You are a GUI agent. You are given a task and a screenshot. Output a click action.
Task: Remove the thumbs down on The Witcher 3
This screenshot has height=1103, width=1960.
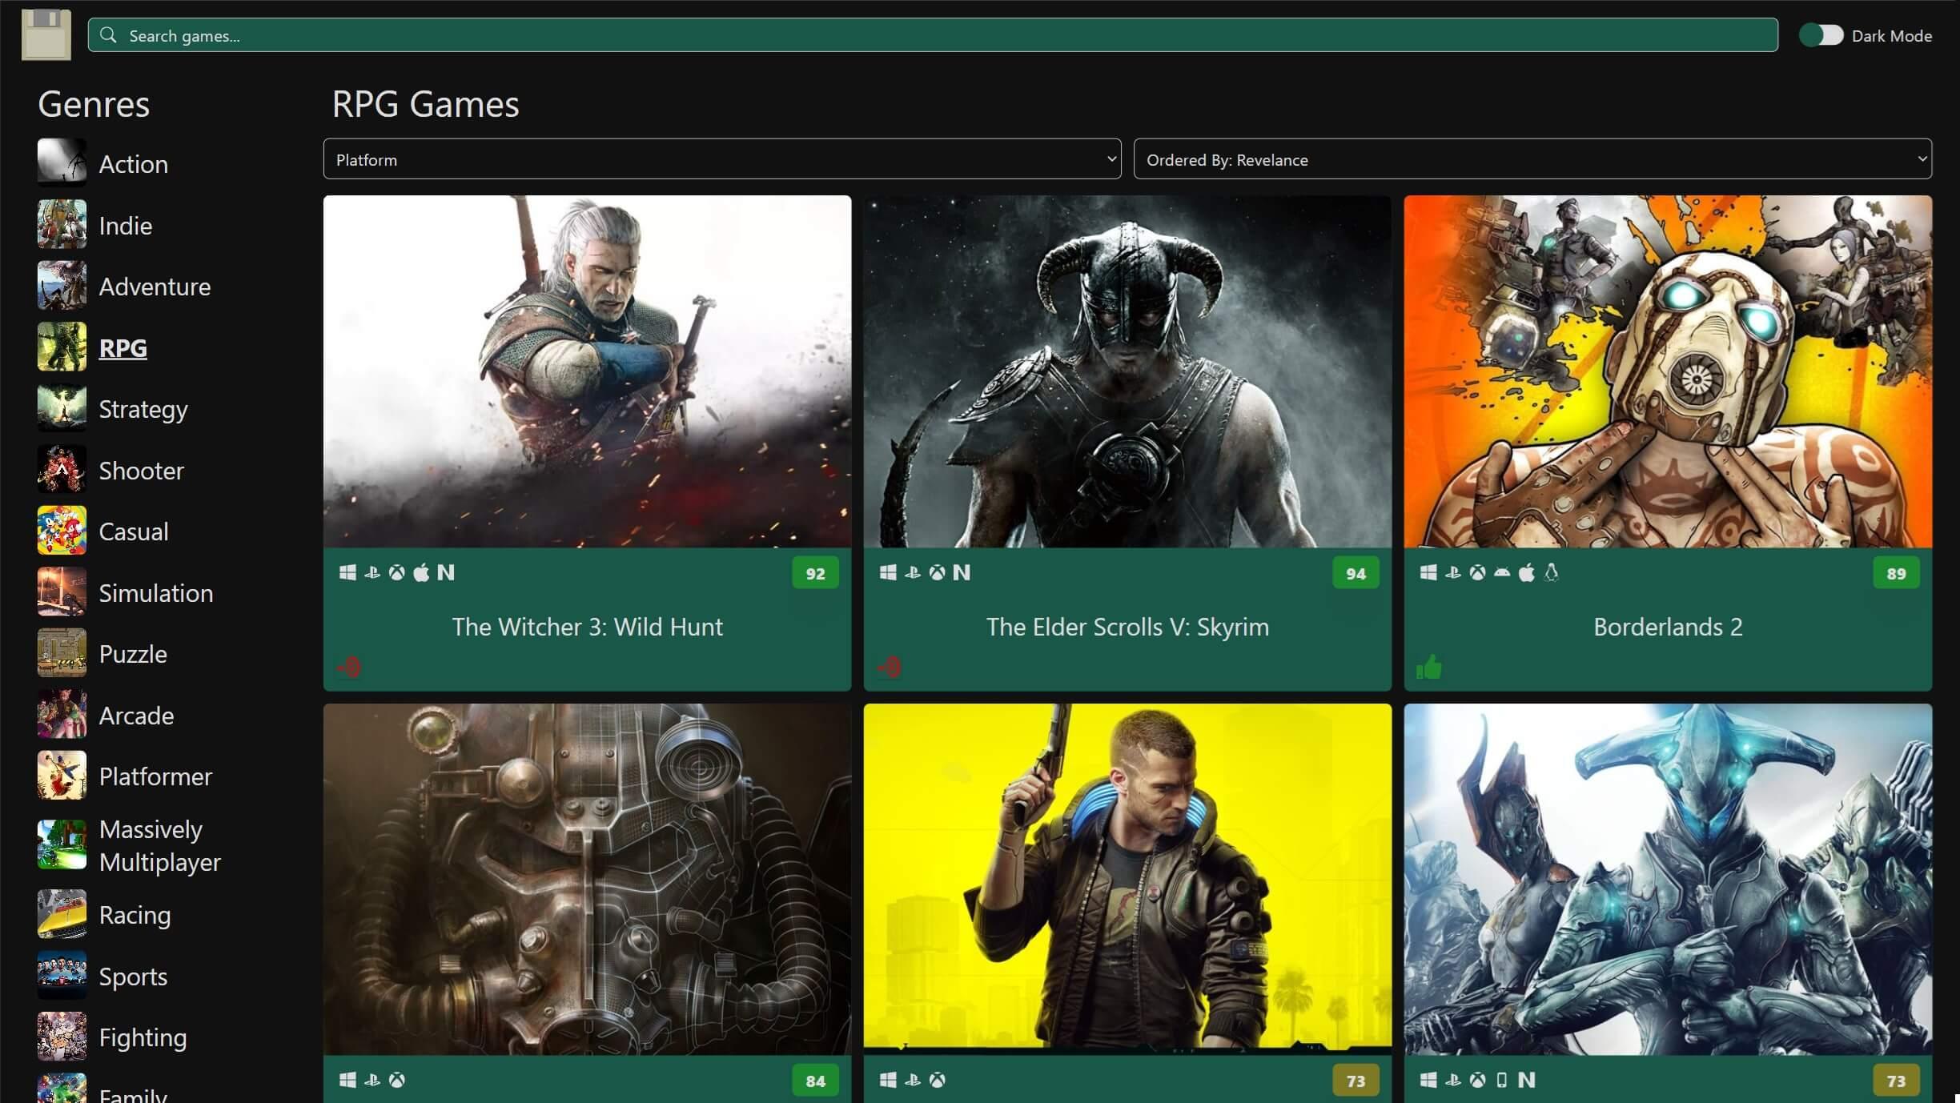point(348,666)
